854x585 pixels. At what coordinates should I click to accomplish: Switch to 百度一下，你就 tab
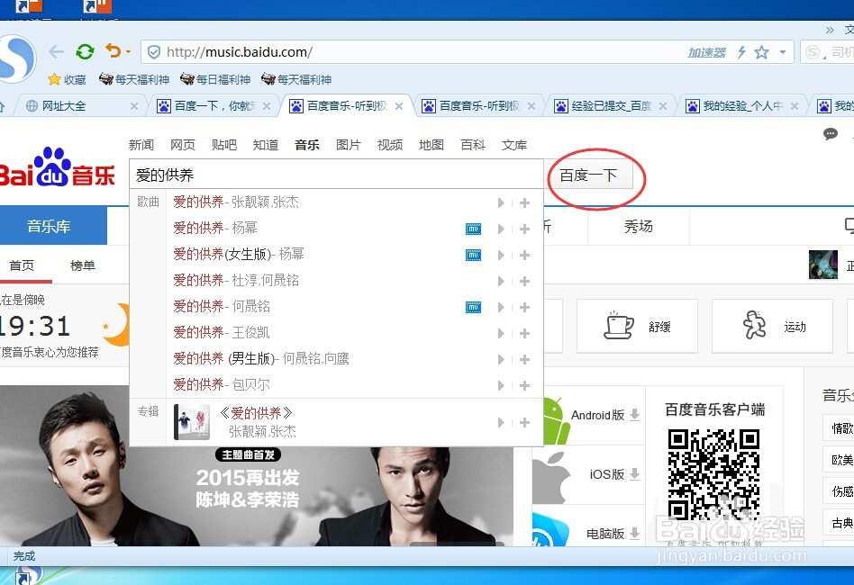(215, 106)
